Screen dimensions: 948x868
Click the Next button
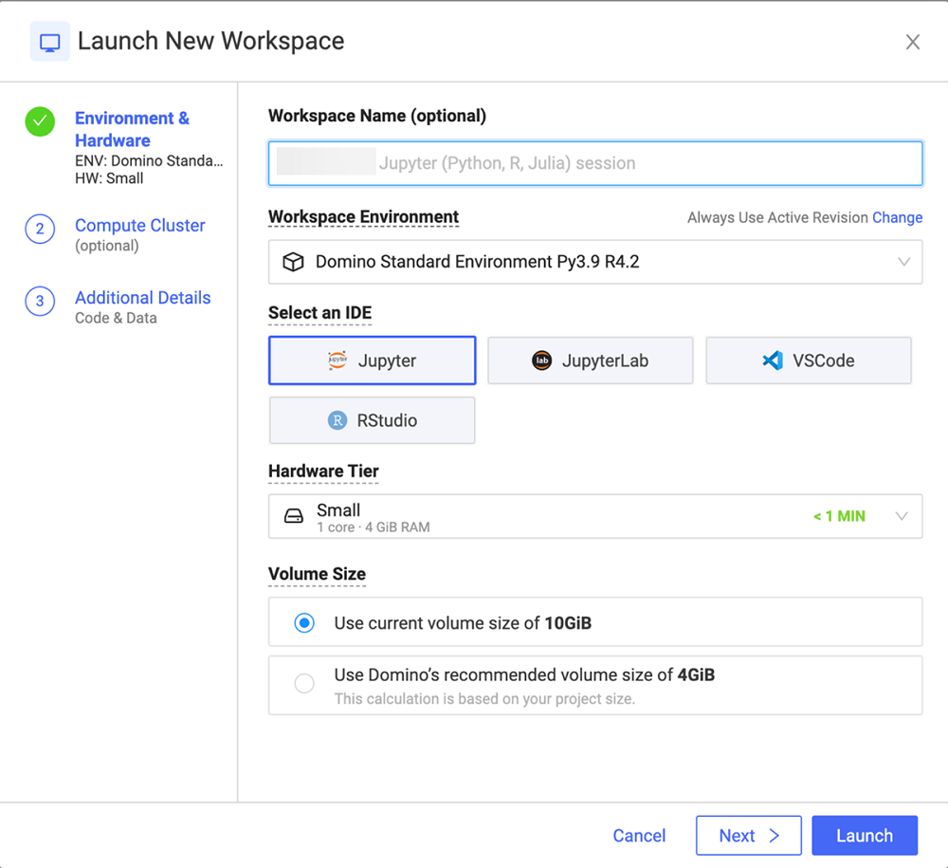(x=749, y=836)
